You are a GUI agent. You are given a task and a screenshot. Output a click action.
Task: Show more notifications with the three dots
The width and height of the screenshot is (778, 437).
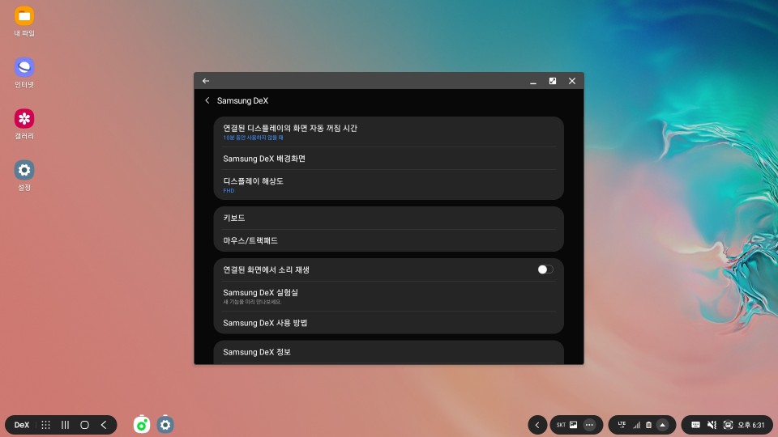tap(589, 425)
